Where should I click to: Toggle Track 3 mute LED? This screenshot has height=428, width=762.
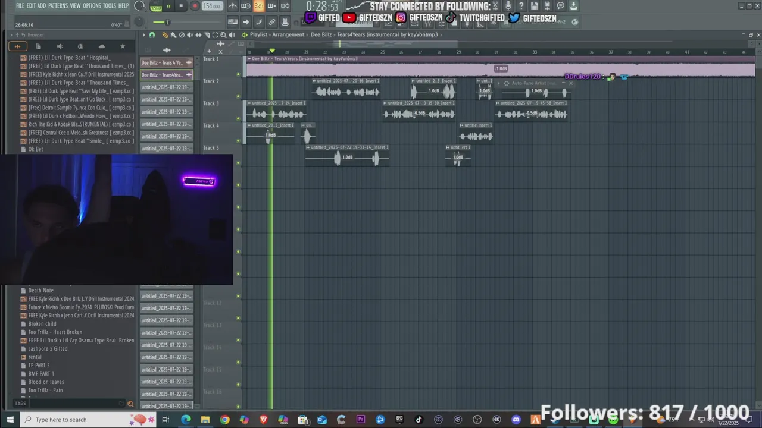[x=238, y=119]
